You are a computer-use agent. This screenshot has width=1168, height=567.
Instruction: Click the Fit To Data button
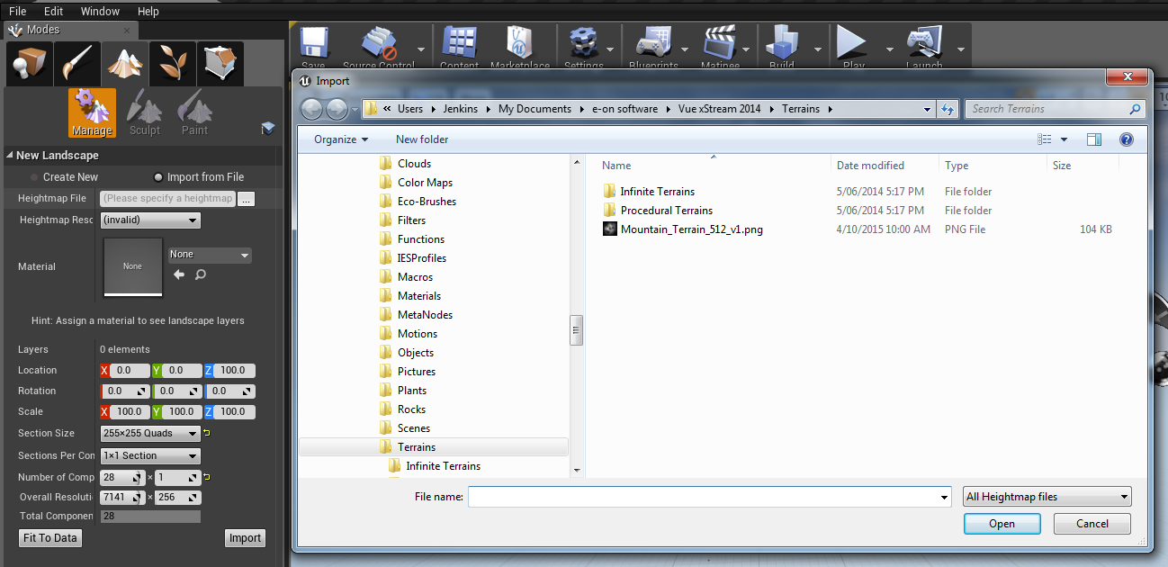50,538
